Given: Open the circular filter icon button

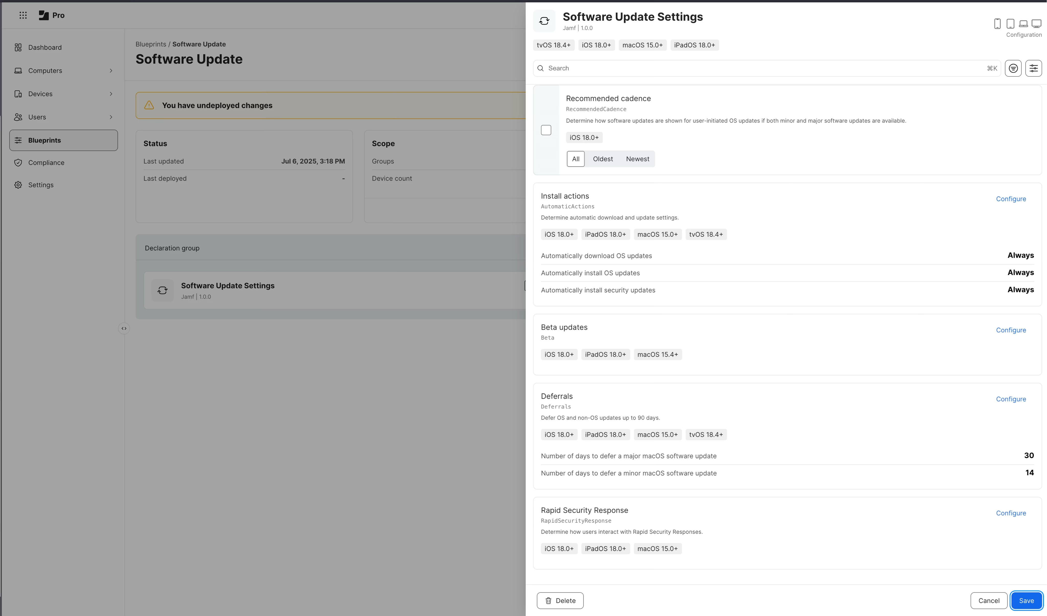Looking at the screenshot, I should (1013, 68).
